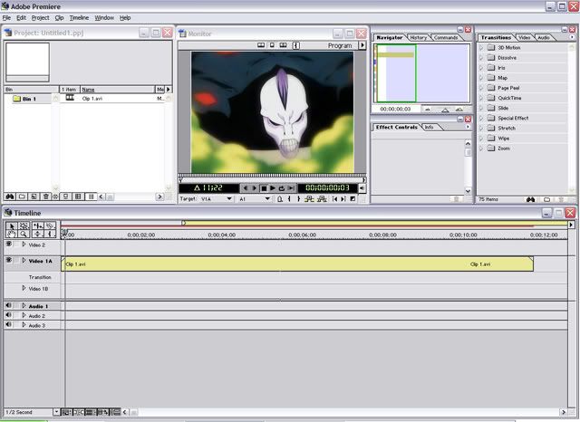The width and height of the screenshot is (580, 422).
Task: Toggle Video 2 track eye visibility
Action: pyautogui.click(x=9, y=244)
